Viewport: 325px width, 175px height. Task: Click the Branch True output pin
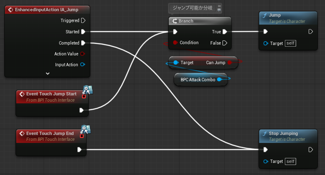coord(225,32)
